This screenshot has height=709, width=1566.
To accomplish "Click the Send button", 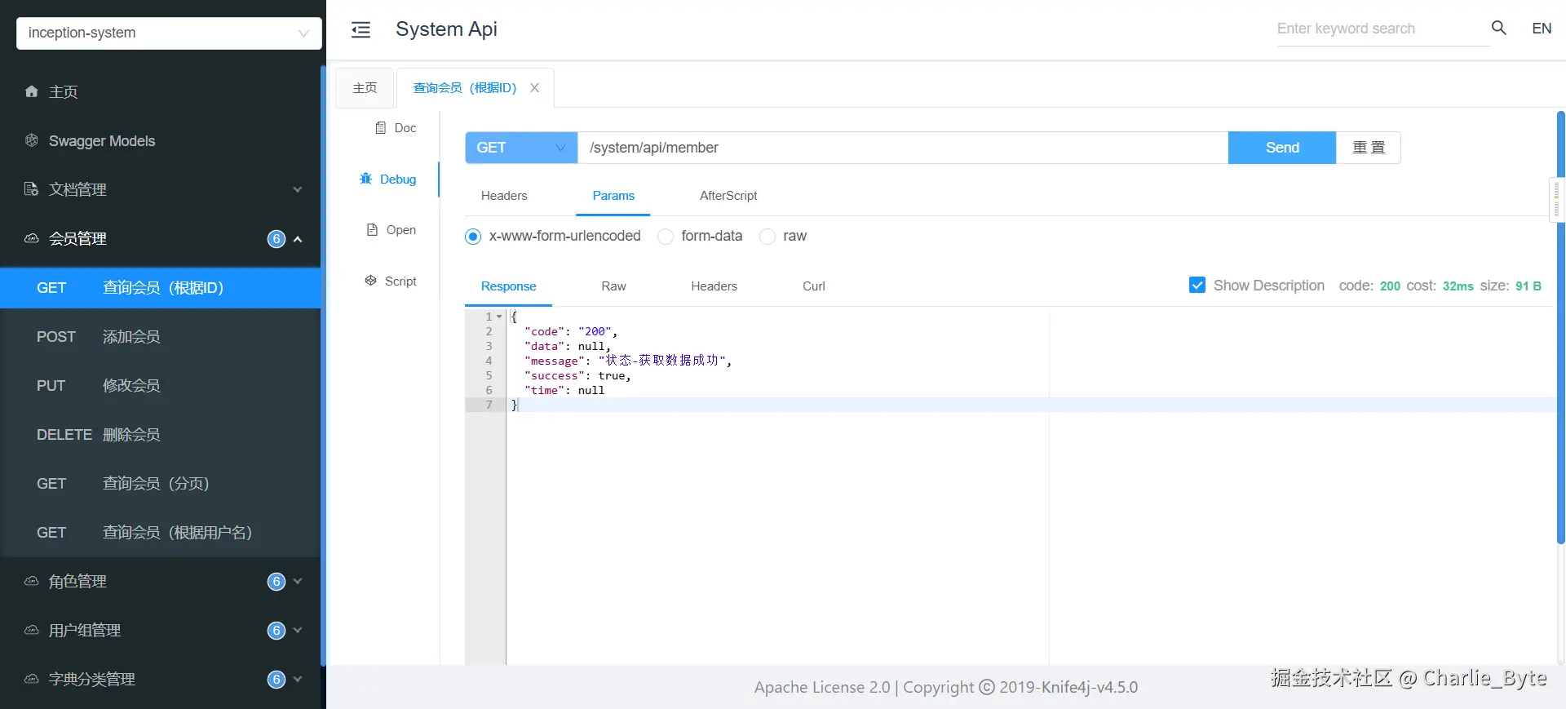I will [1281, 148].
